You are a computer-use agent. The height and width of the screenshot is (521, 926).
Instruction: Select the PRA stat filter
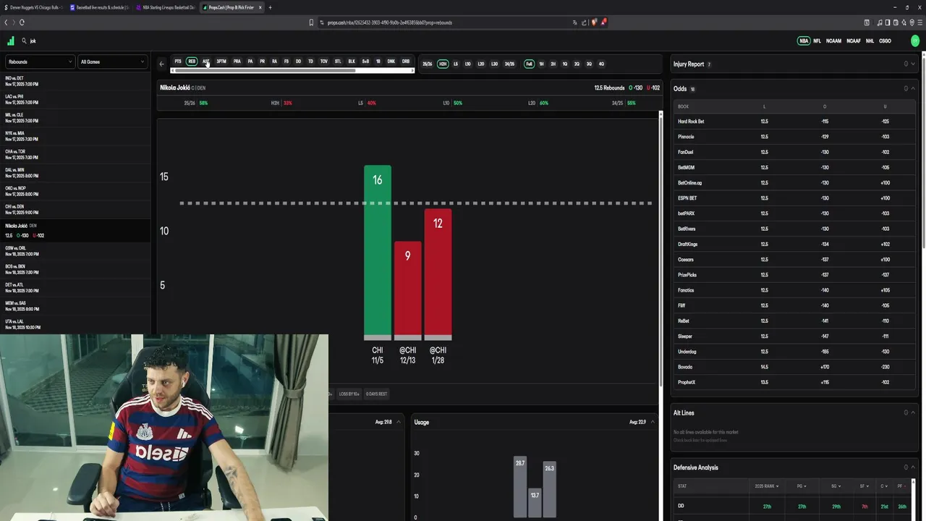click(237, 62)
